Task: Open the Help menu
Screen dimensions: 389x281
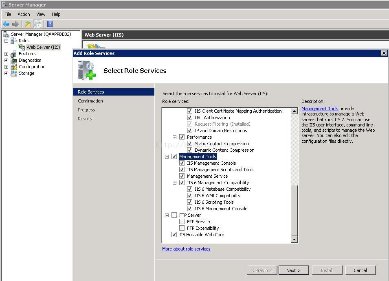Action: point(56,14)
